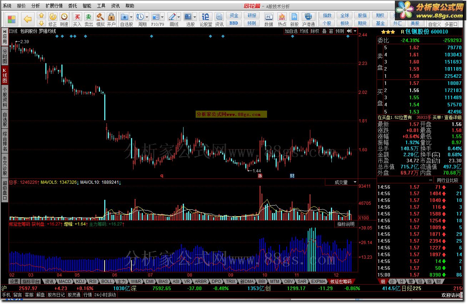Click the 查看详细 view details link

coord(453,117)
